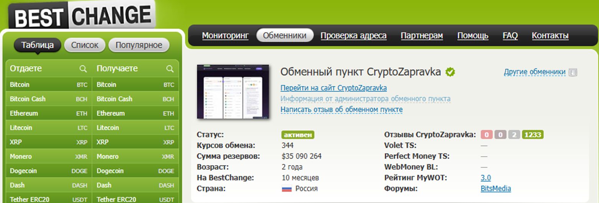Click the Курсов обмена value 344

287,146
